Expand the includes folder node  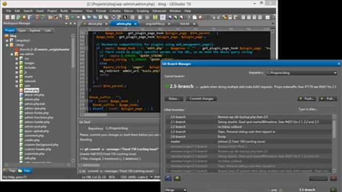point(17,68)
